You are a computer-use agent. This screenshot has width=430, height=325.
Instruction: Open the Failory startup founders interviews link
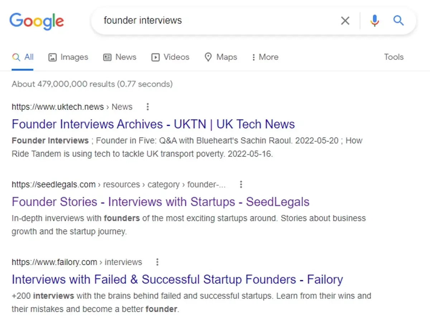tap(177, 279)
